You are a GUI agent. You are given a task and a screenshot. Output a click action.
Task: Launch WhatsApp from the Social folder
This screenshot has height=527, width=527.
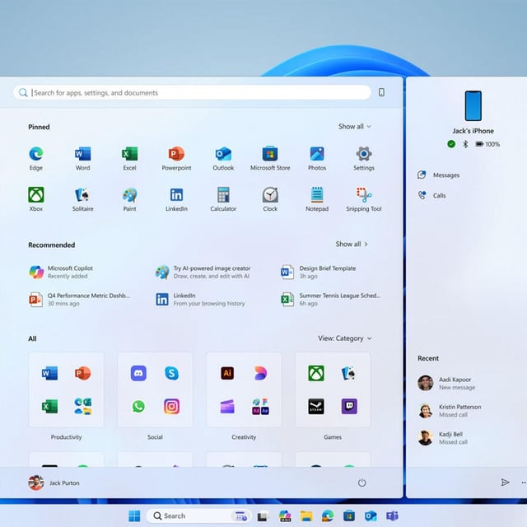138,406
